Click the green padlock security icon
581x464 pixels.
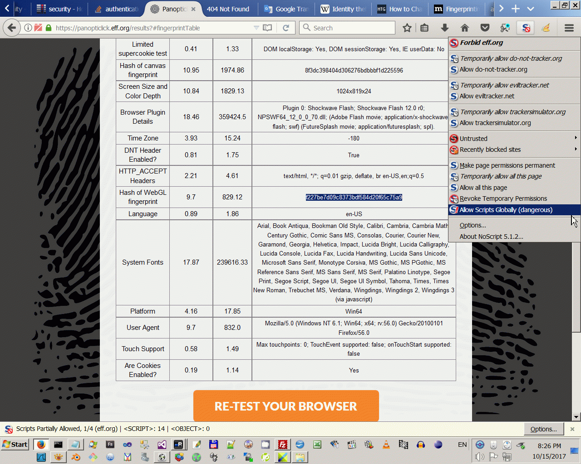coord(49,28)
